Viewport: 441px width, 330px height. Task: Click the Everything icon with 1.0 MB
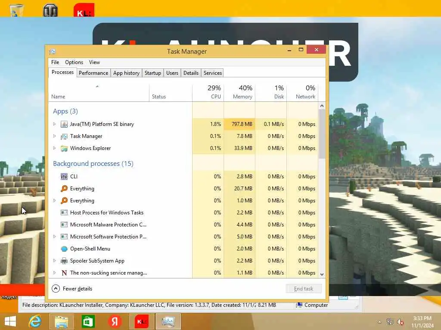[64, 201]
